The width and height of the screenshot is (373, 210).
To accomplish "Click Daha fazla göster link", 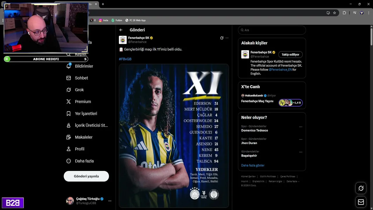I will (253, 165).
